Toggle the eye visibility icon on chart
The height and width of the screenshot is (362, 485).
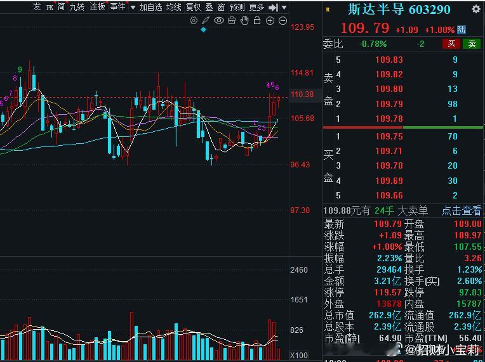pos(219,21)
